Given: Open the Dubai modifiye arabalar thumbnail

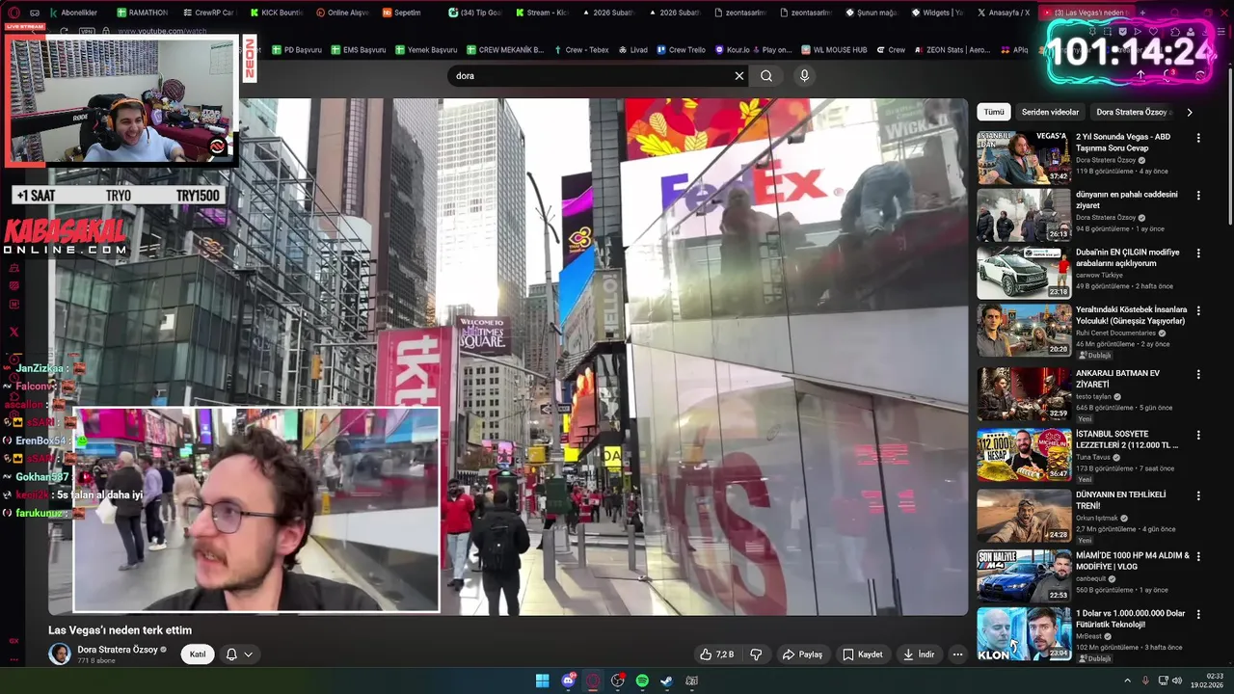Looking at the screenshot, I should click(1024, 273).
